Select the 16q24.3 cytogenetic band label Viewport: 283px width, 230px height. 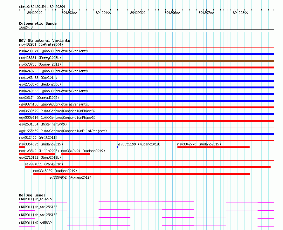pos(26,27)
